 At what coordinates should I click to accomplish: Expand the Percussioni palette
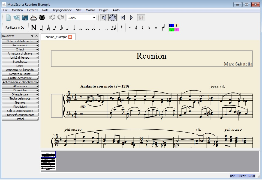pyautogui.click(x=20, y=45)
